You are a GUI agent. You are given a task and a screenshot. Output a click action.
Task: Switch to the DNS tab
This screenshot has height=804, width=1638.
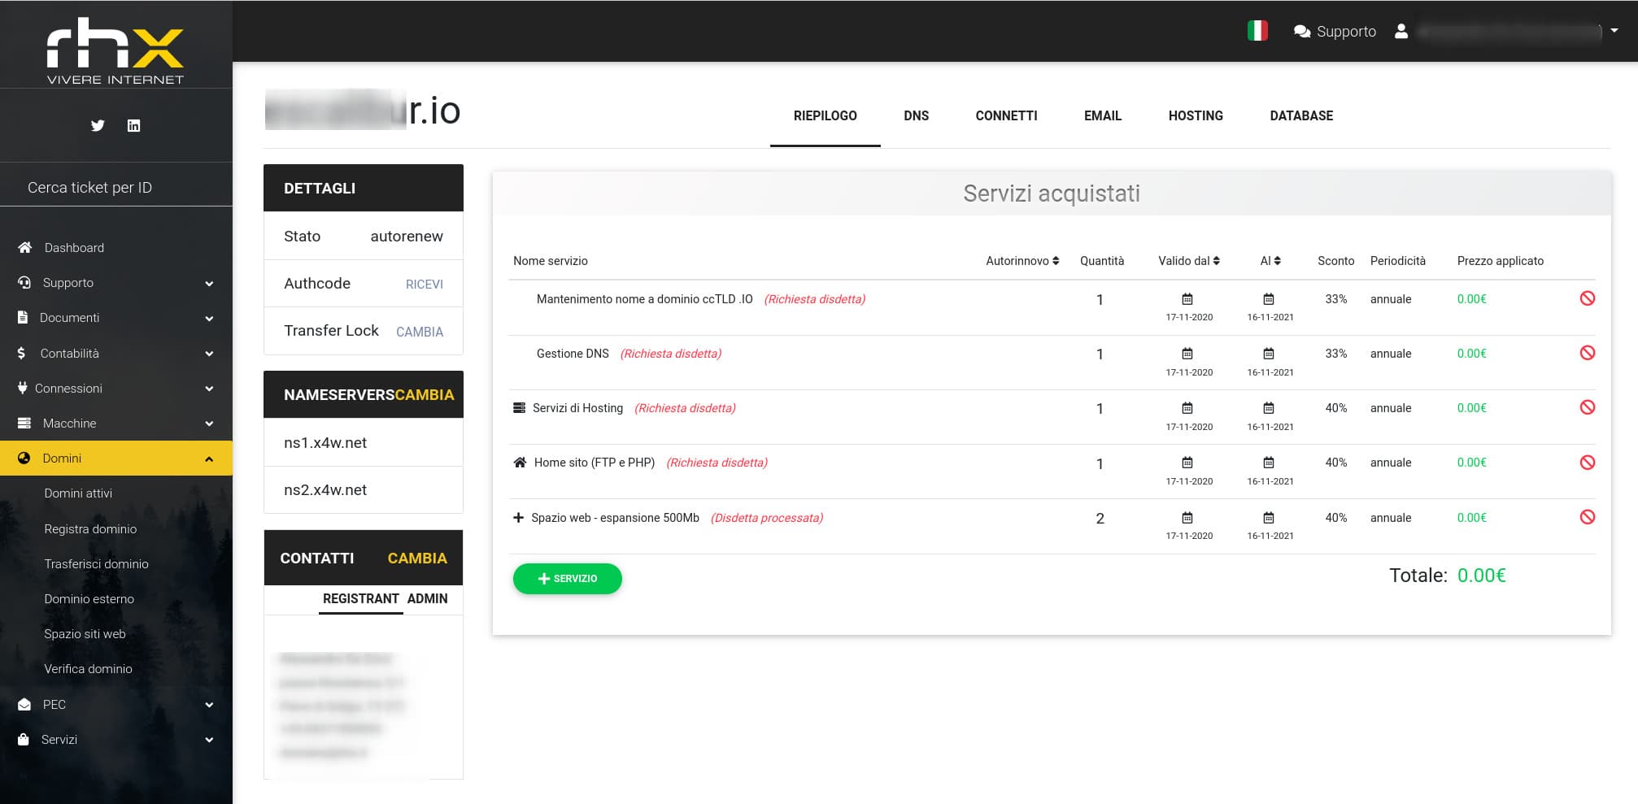pyautogui.click(x=916, y=115)
